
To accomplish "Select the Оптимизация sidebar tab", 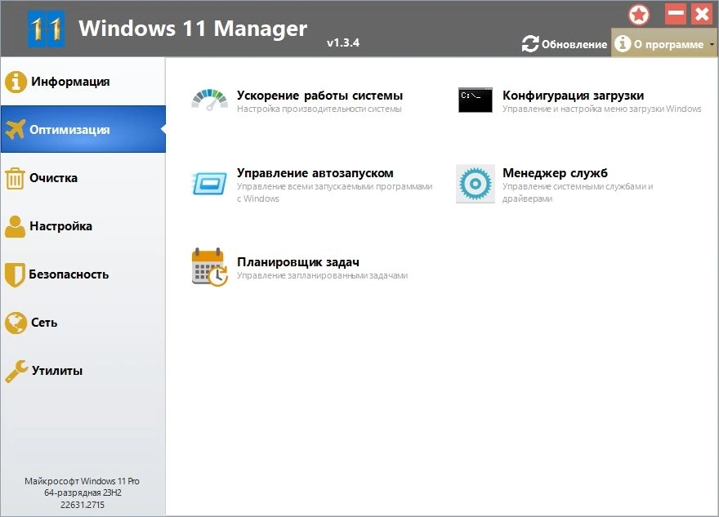I will point(83,129).
